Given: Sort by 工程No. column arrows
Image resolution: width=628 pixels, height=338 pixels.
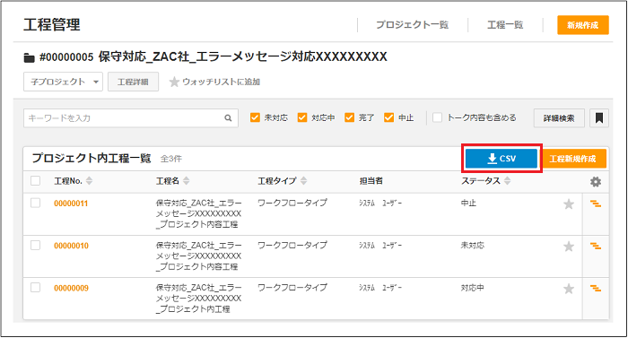Looking at the screenshot, I should coord(90,181).
